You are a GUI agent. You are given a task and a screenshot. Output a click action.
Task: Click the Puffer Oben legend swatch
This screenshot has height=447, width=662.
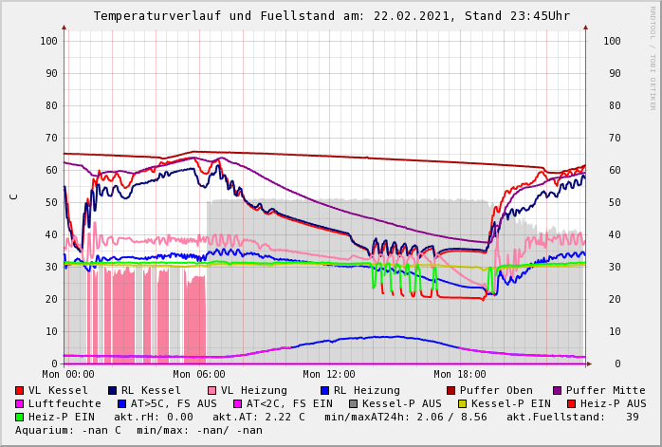451,391
